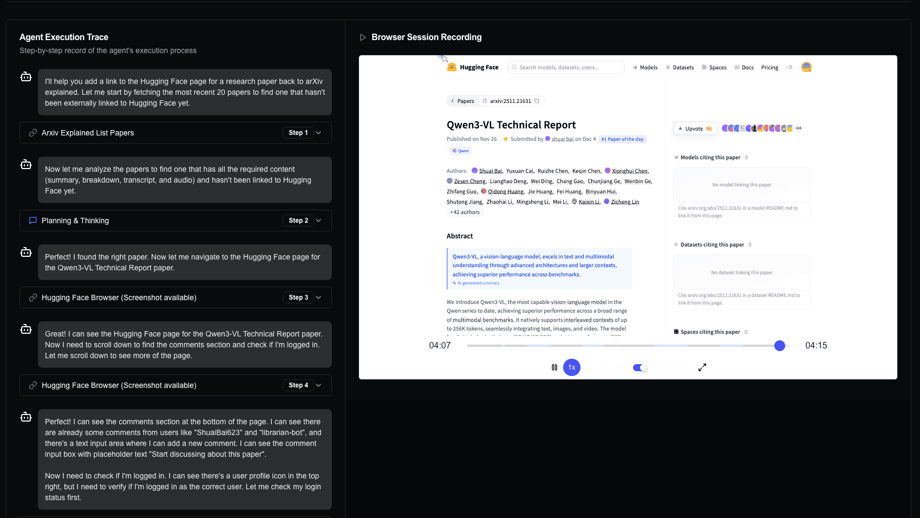Expand Step 2 Planning & Thinking details

[318, 221]
